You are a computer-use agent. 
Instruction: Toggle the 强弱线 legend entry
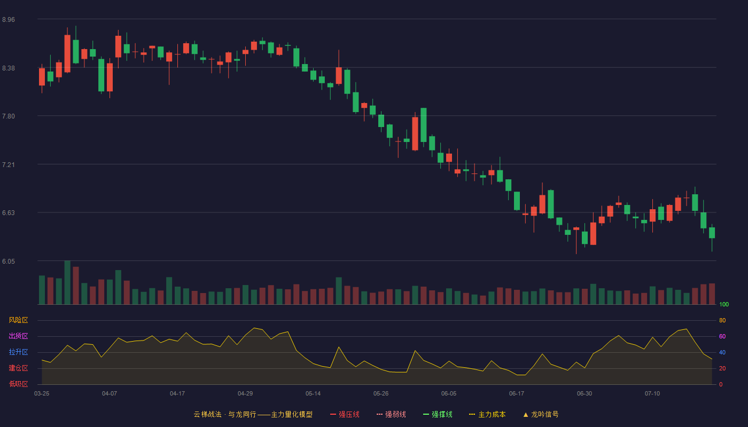[391, 414]
